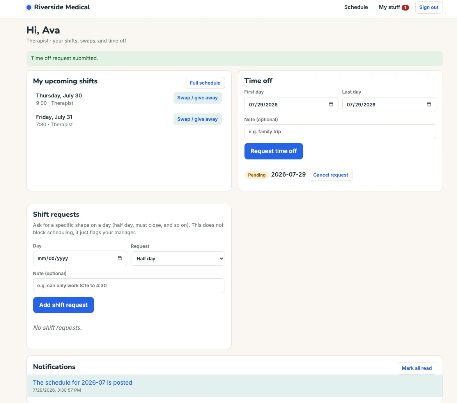Image resolution: width=457 pixels, height=403 pixels.
Task: Click the red notification badge on My stuff
Action: (x=405, y=7)
